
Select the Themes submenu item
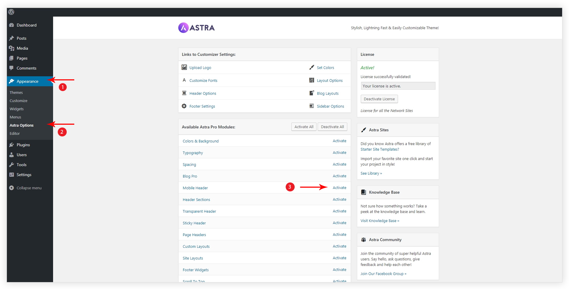(x=16, y=92)
